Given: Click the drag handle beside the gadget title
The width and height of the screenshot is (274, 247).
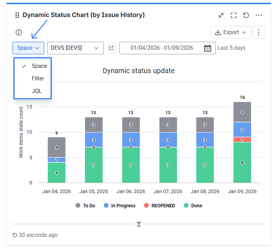Looking at the screenshot, I should [x=17, y=15].
